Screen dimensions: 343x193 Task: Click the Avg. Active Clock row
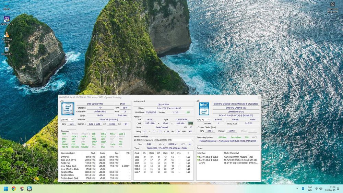(x=95, y=166)
